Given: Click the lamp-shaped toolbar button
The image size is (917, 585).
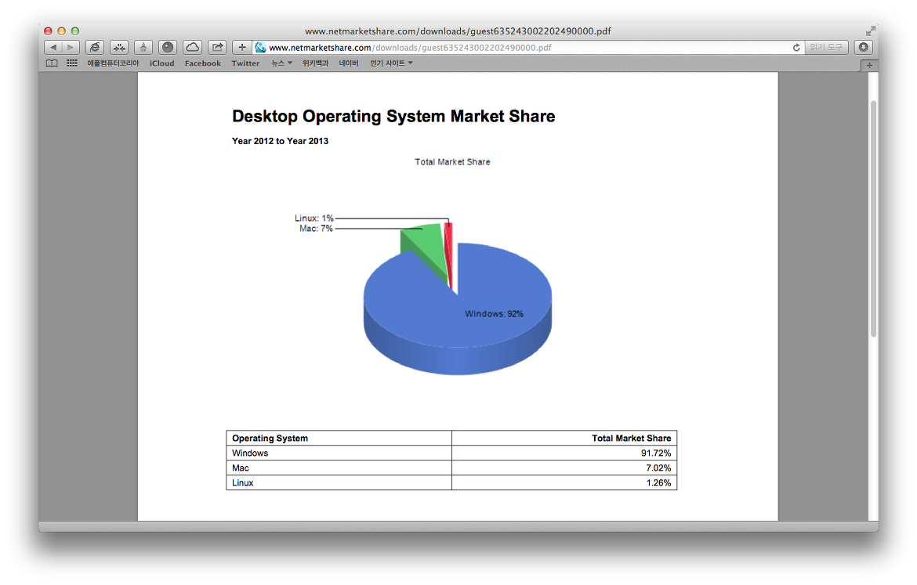Looking at the screenshot, I should (x=143, y=47).
